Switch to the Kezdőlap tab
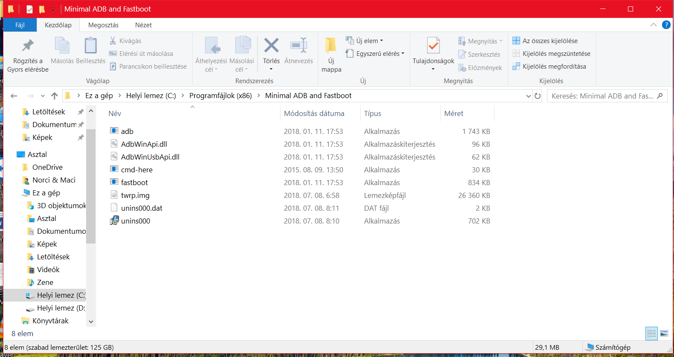The image size is (674, 357). [x=58, y=25]
